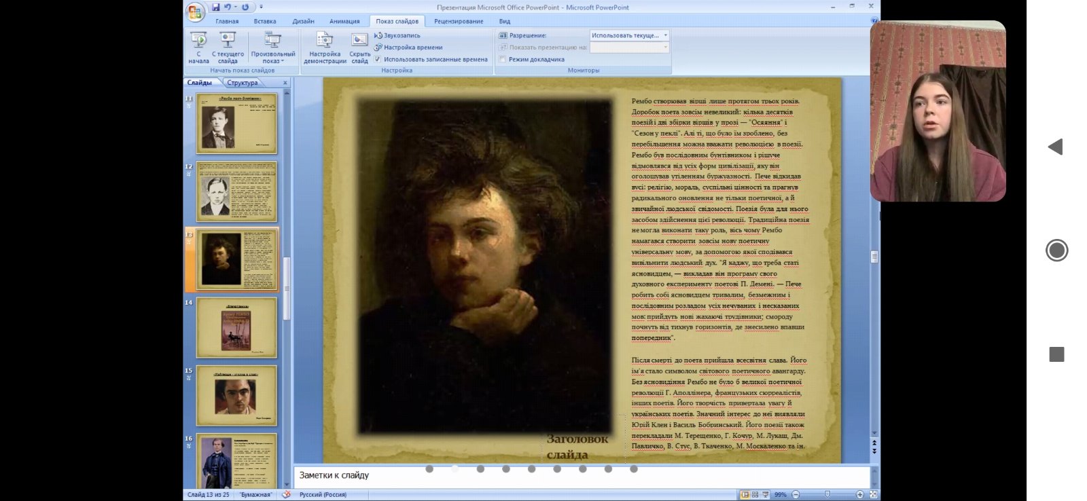Open the Главная ribbon tab

click(227, 21)
